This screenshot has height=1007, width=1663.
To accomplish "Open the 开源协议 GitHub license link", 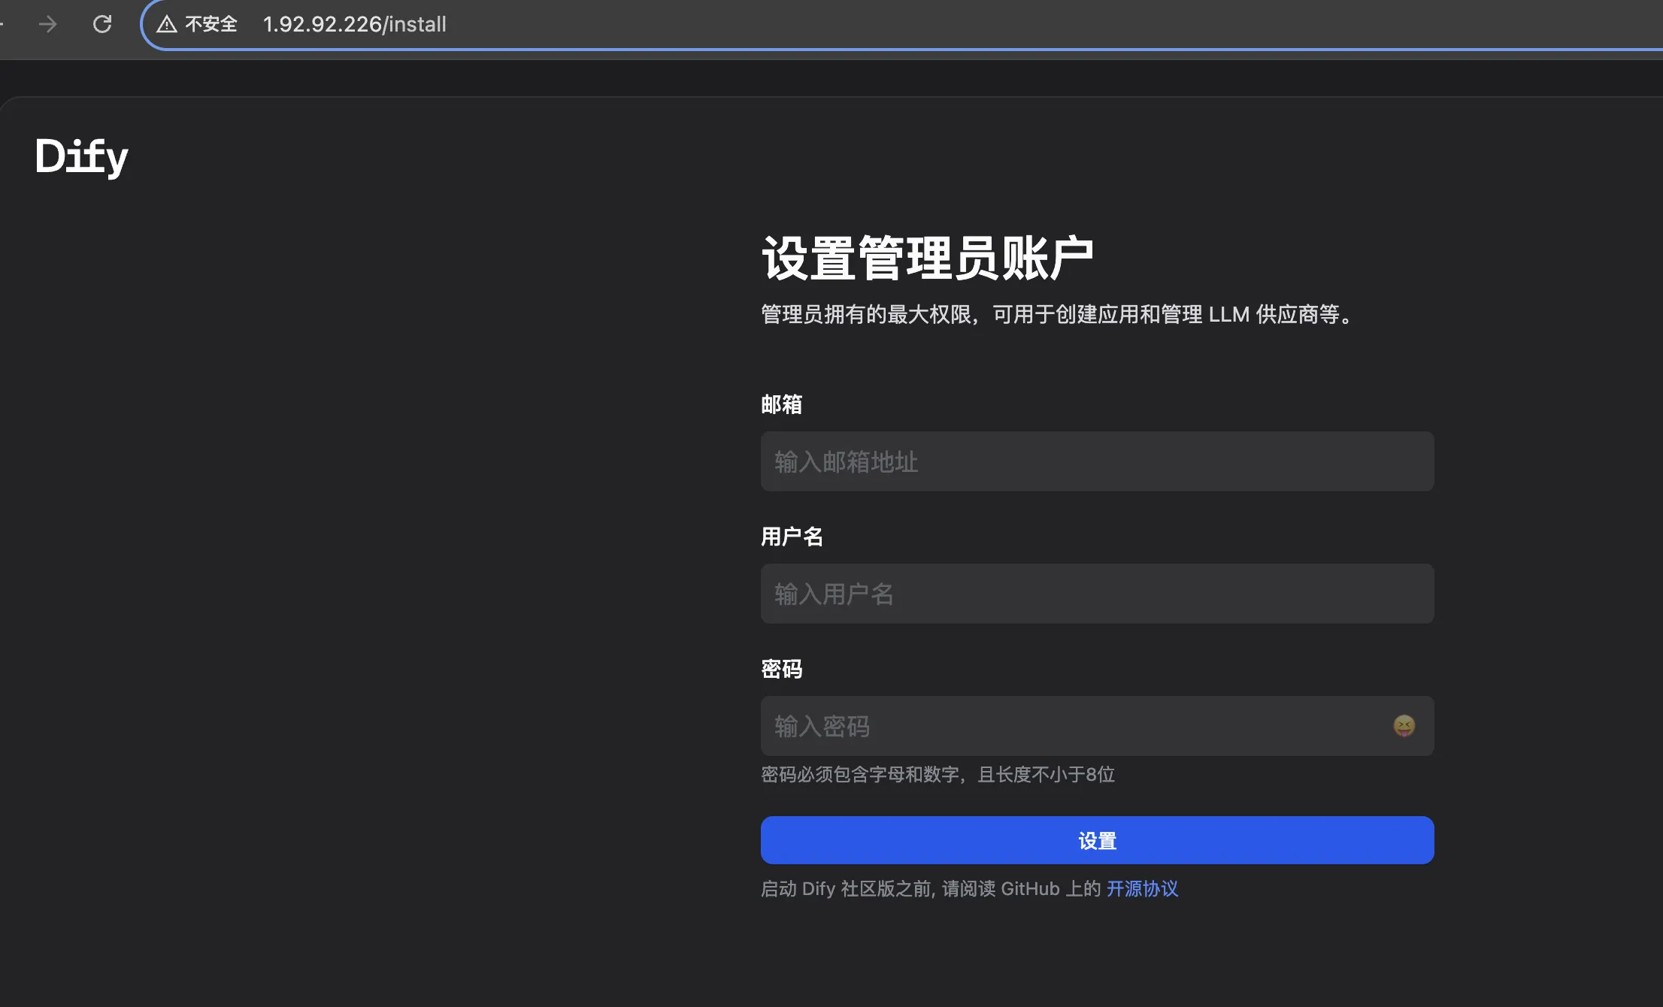I will click(x=1142, y=889).
